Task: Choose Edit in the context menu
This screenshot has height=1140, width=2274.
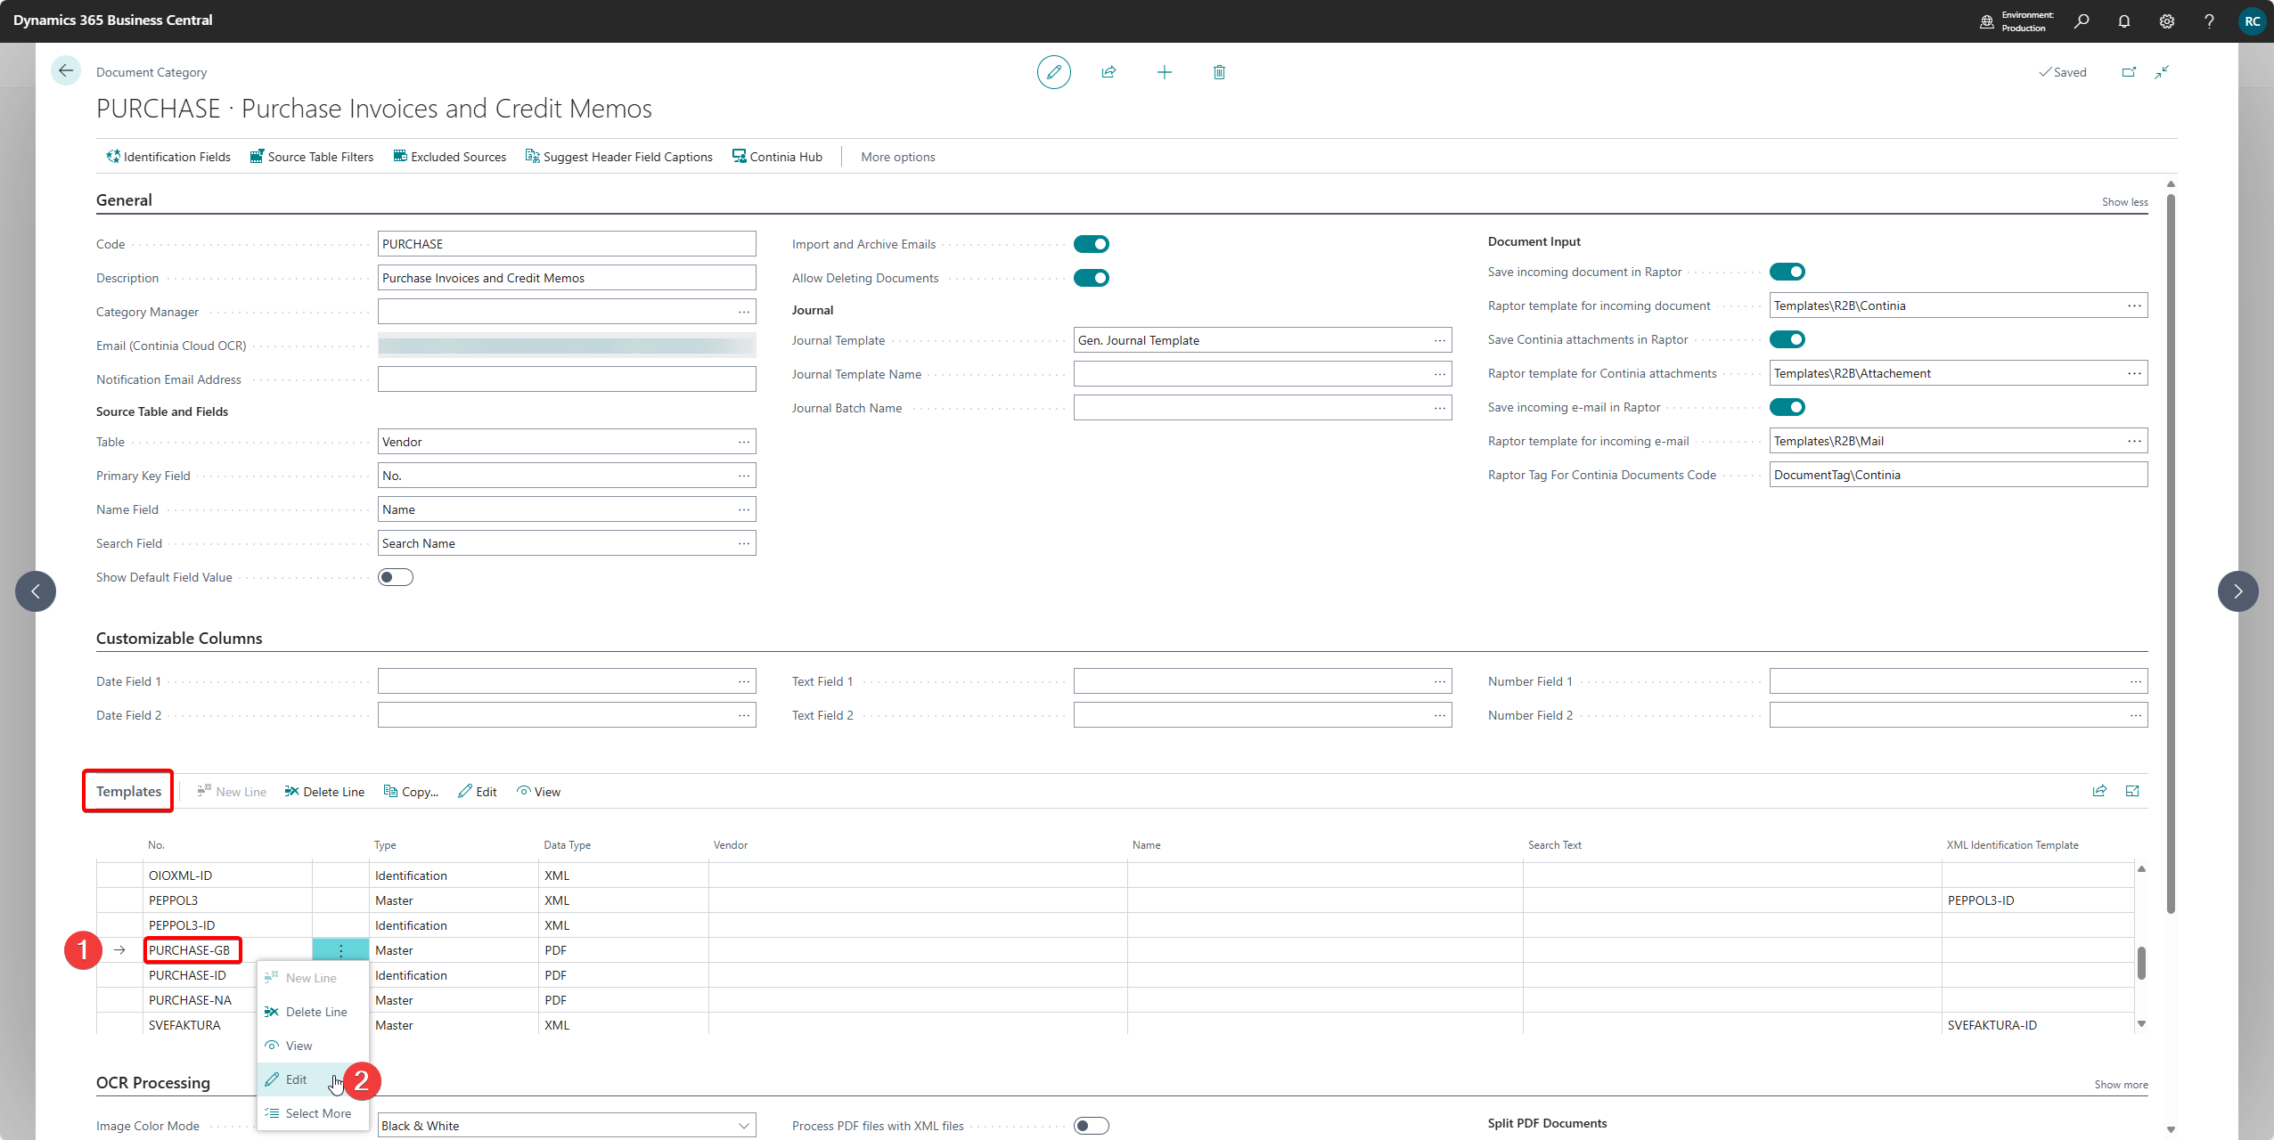Action: [x=297, y=1079]
